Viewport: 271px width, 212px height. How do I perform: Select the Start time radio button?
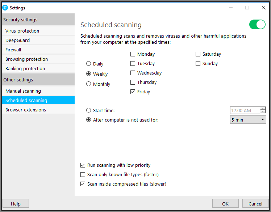click(x=88, y=110)
